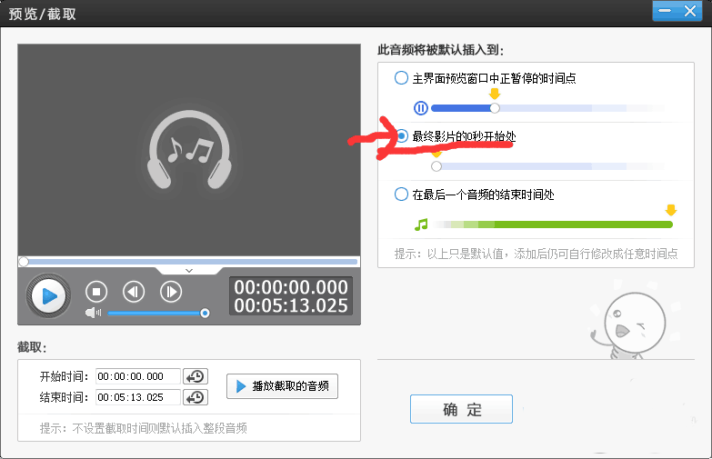The width and height of the screenshot is (712, 459).
Task: Click the volume slider handle
Action: point(205,313)
